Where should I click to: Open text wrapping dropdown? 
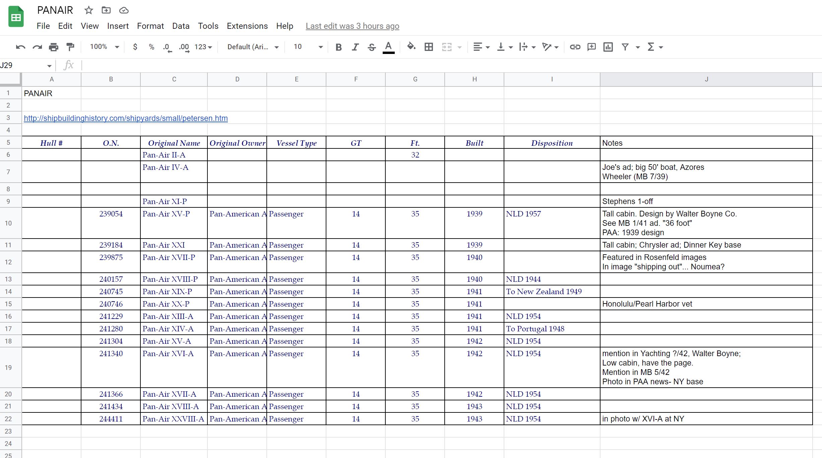[527, 47]
